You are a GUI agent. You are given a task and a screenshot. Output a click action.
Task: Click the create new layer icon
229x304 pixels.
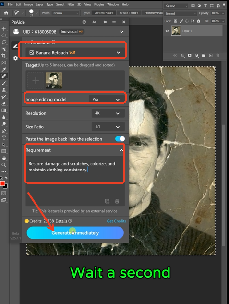point(211,55)
